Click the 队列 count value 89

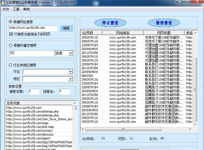point(162,138)
